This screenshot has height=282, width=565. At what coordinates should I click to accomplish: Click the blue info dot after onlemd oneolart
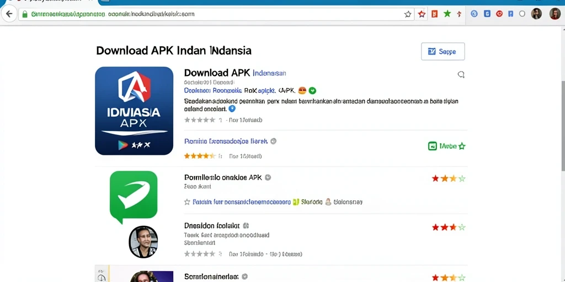[232, 109]
